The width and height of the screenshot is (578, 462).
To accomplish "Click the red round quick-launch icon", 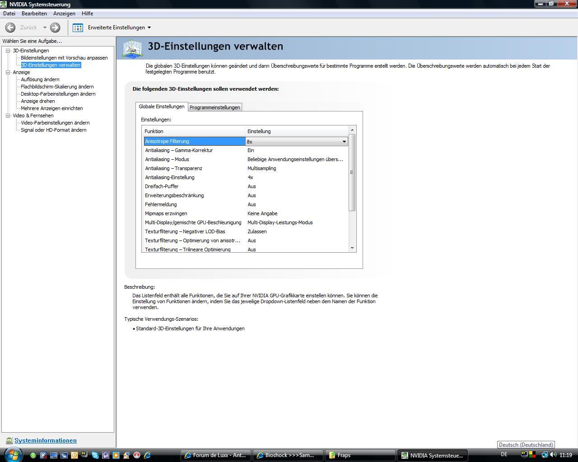I will point(137,455).
